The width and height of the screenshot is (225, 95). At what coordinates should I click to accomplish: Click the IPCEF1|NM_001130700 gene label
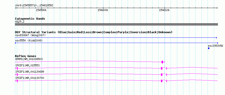(30, 78)
